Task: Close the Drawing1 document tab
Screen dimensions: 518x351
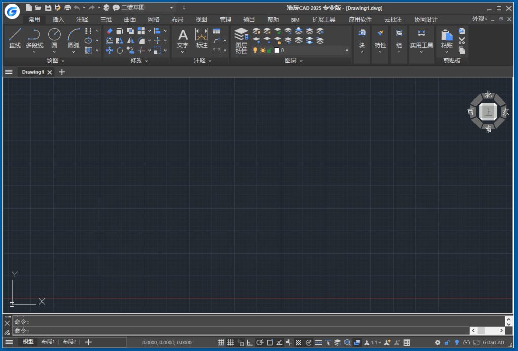Action: [x=50, y=72]
